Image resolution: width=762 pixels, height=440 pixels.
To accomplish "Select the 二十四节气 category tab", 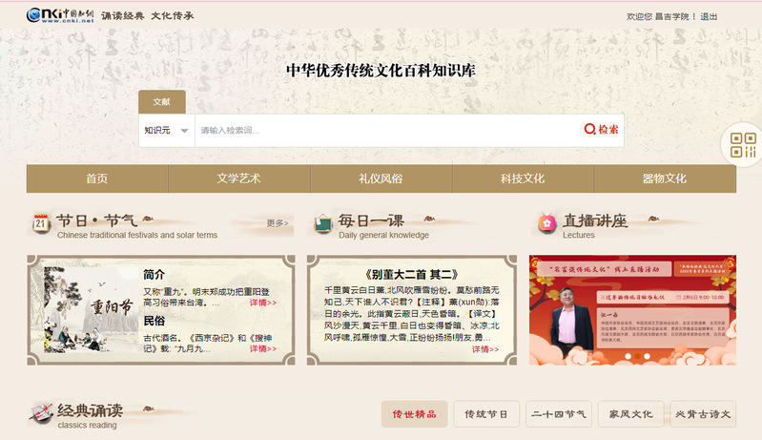I will (559, 414).
